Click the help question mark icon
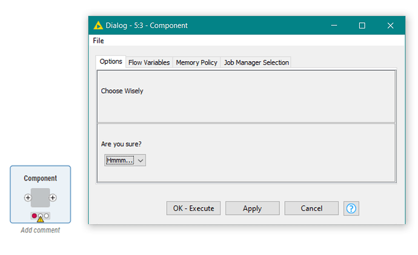This screenshot has width=418, height=255. click(351, 208)
